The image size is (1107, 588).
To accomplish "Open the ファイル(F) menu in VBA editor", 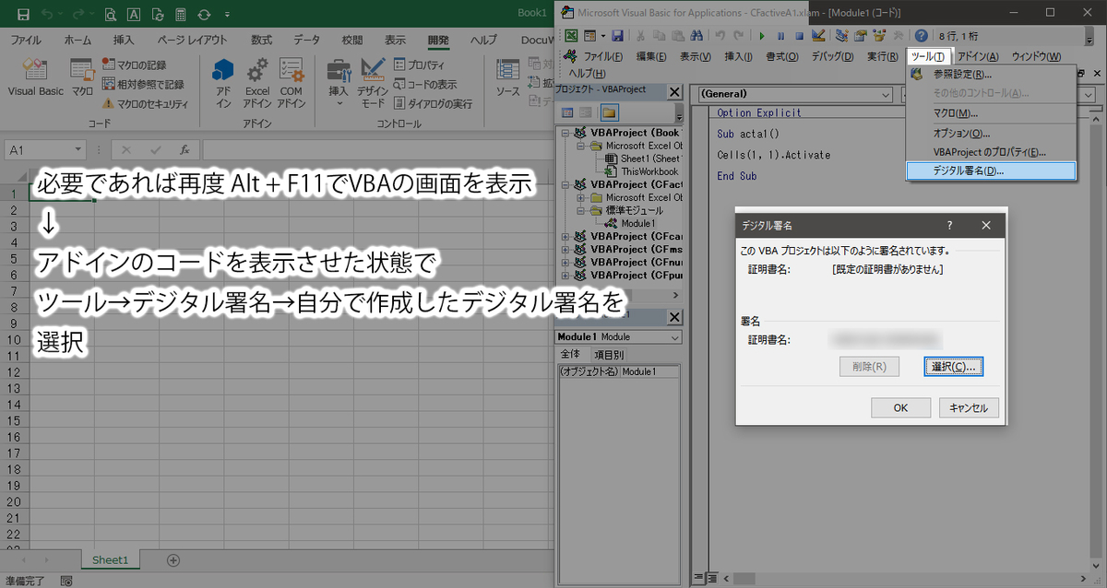I will [x=602, y=56].
